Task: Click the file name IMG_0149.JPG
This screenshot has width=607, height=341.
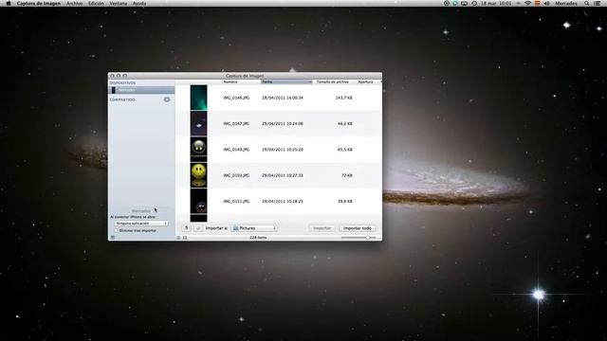Action: point(236,150)
